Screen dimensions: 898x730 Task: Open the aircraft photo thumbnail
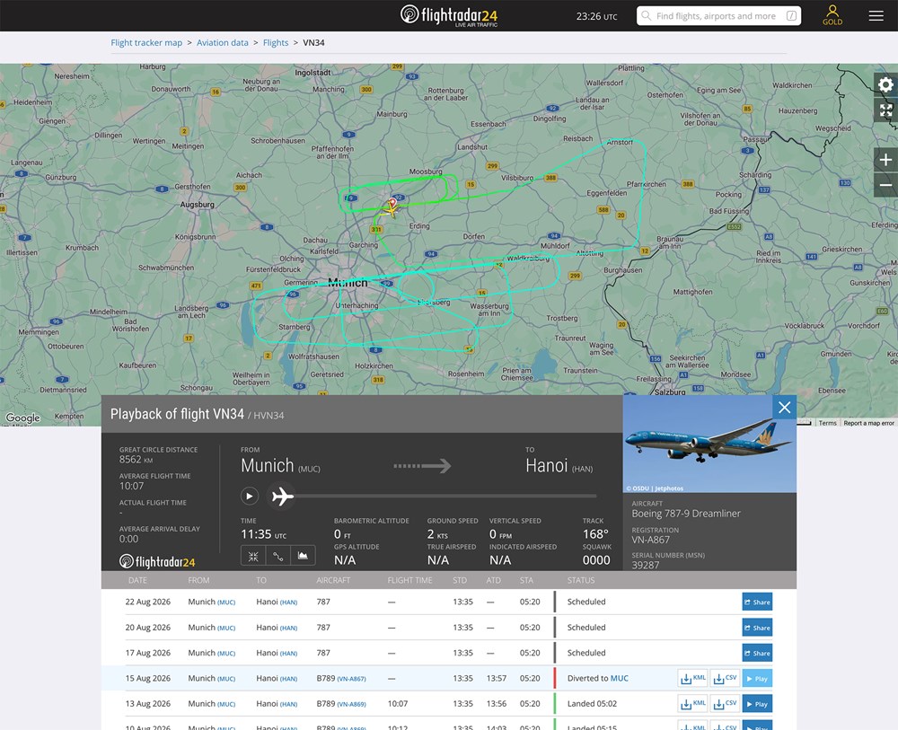pos(709,444)
